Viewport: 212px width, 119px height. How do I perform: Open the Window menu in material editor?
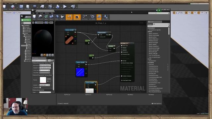click(47, 13)
